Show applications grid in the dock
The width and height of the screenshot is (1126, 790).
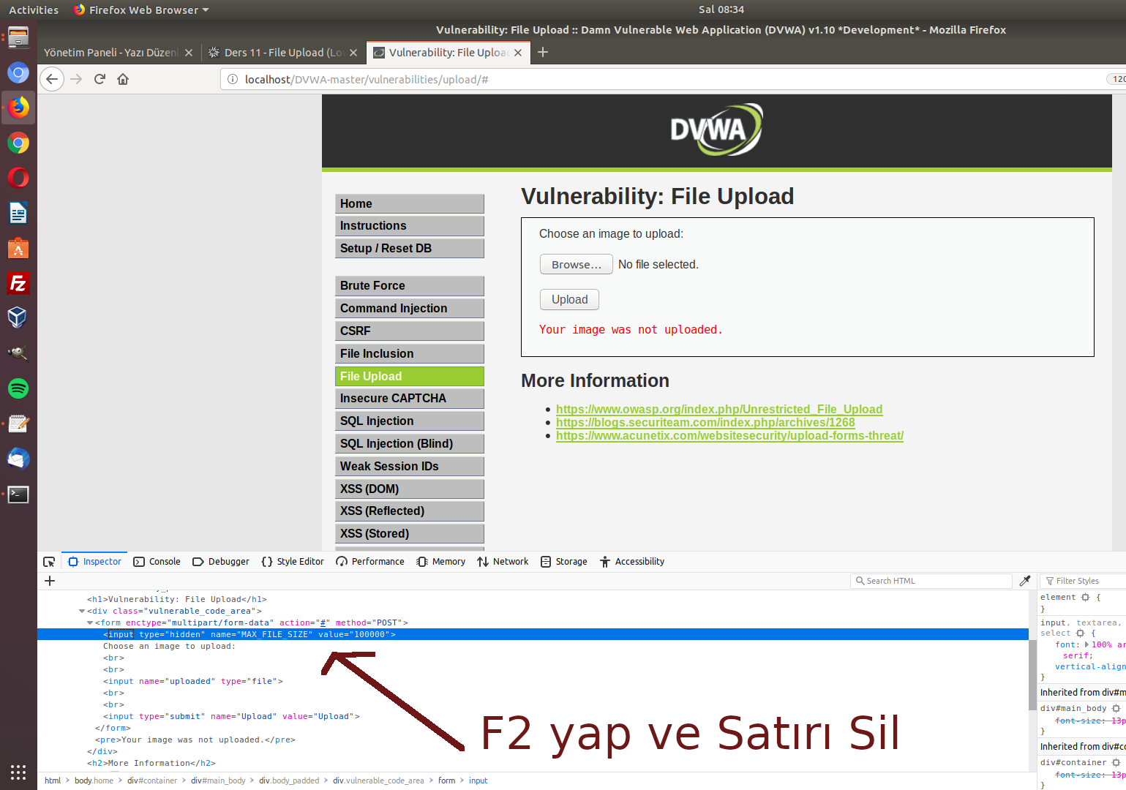tap(18, 772)
